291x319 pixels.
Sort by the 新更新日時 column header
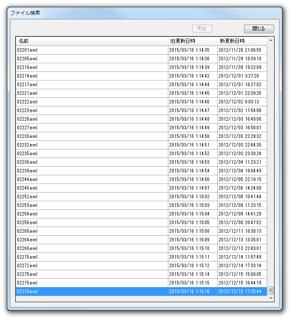click(x=242, y=41)
